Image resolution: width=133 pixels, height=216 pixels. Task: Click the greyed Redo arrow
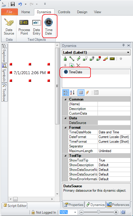click(32, 4)
